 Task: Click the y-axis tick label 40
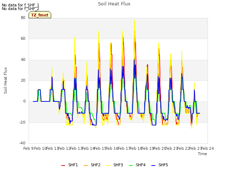tap(23, 60)
